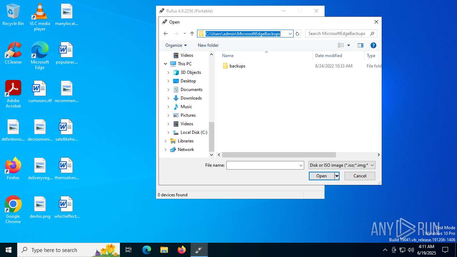Open Microsoft Edge desktop shortcut
The width and height of the screenshot is (457, 257).
[40, 56]
